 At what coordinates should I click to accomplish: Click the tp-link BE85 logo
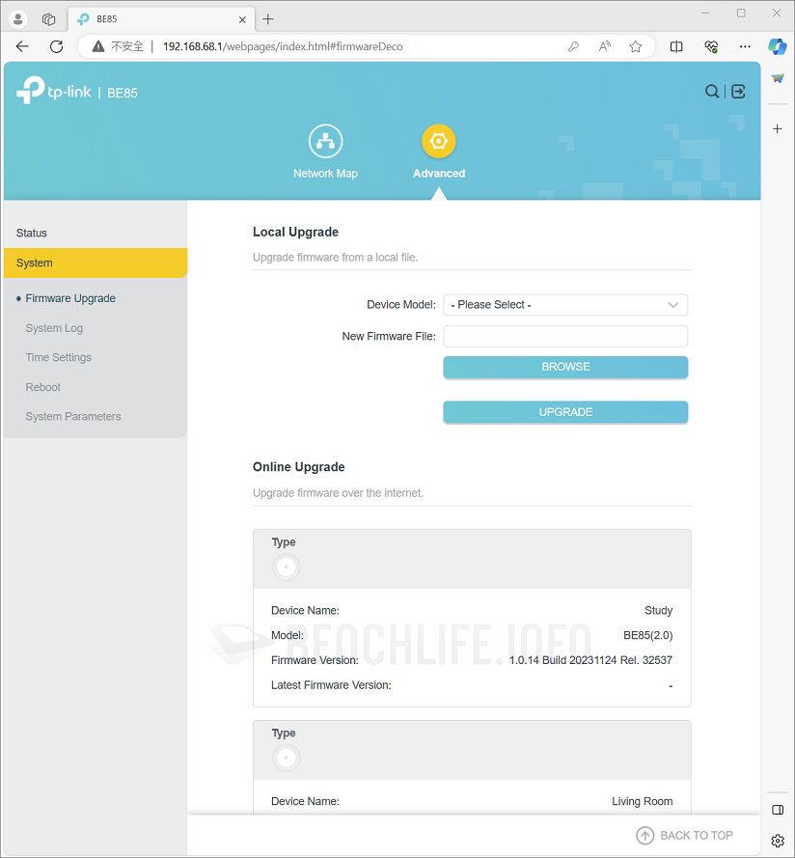77,91
